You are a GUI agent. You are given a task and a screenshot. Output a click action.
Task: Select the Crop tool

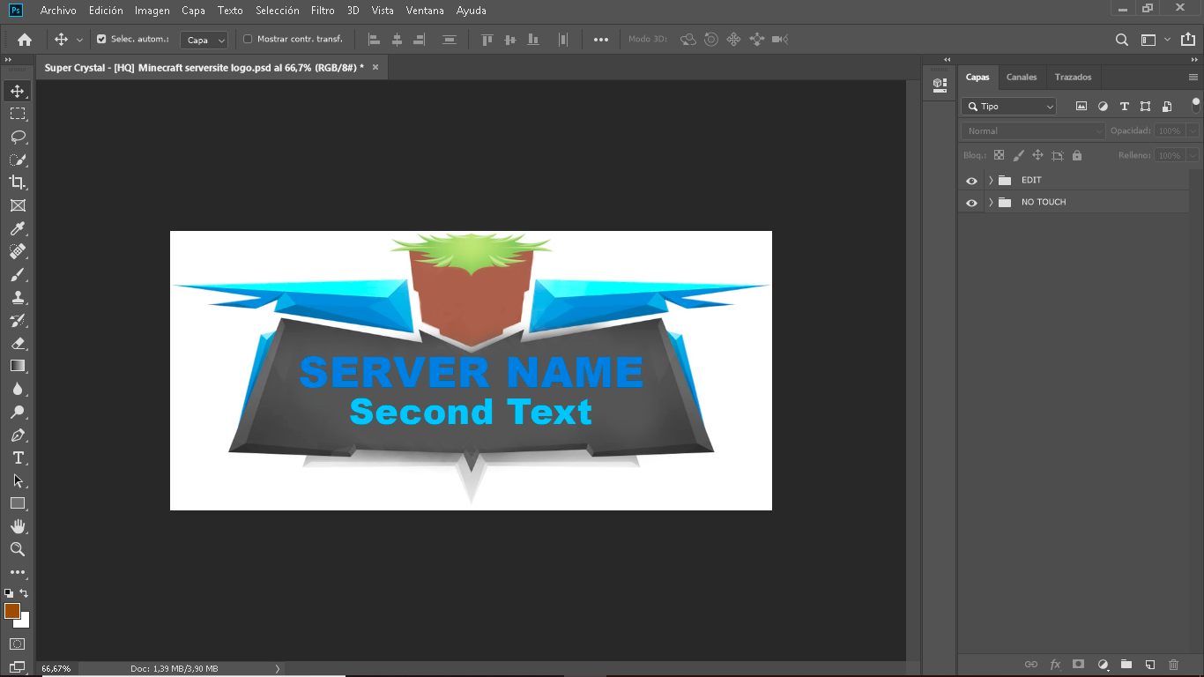(x=18, y=182)
